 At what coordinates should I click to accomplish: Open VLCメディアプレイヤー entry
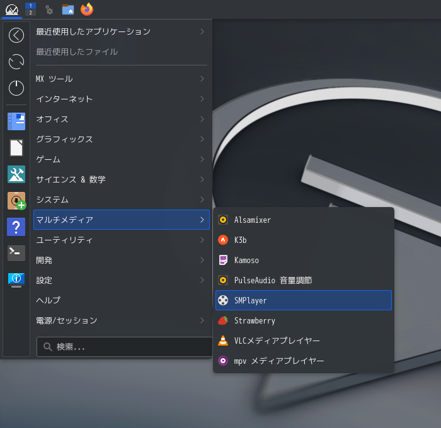coord(304,341)
